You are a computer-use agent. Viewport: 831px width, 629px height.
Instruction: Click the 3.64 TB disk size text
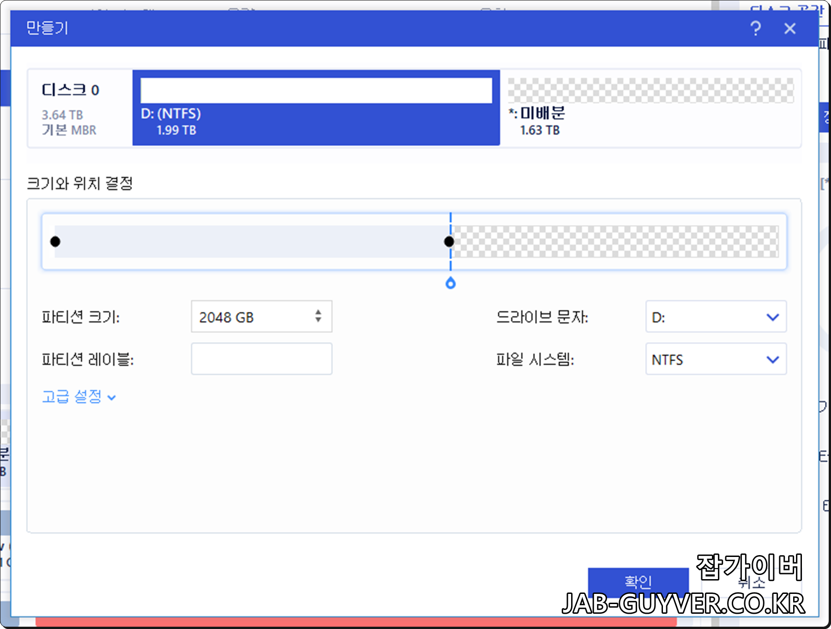62,115
